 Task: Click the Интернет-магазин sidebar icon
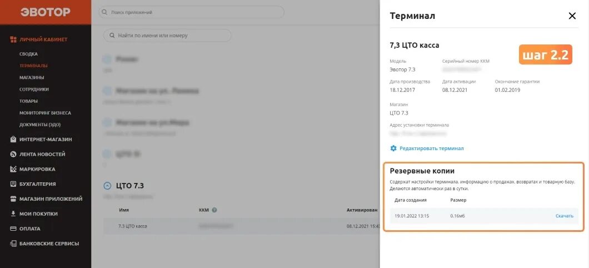[13, 140]
